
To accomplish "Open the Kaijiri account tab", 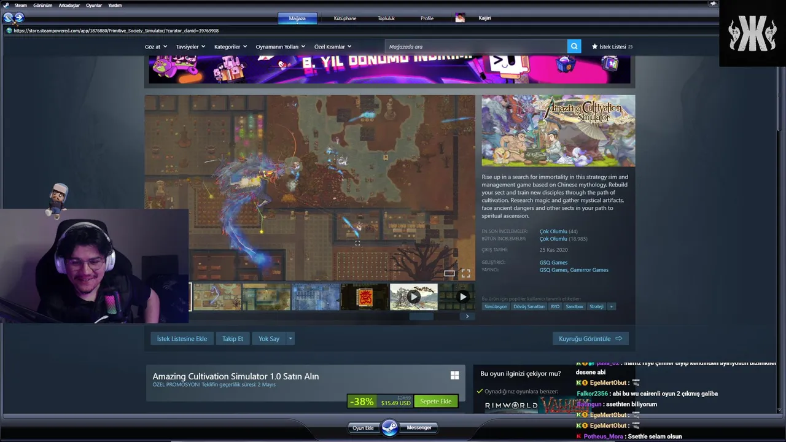I will (484, 18).
